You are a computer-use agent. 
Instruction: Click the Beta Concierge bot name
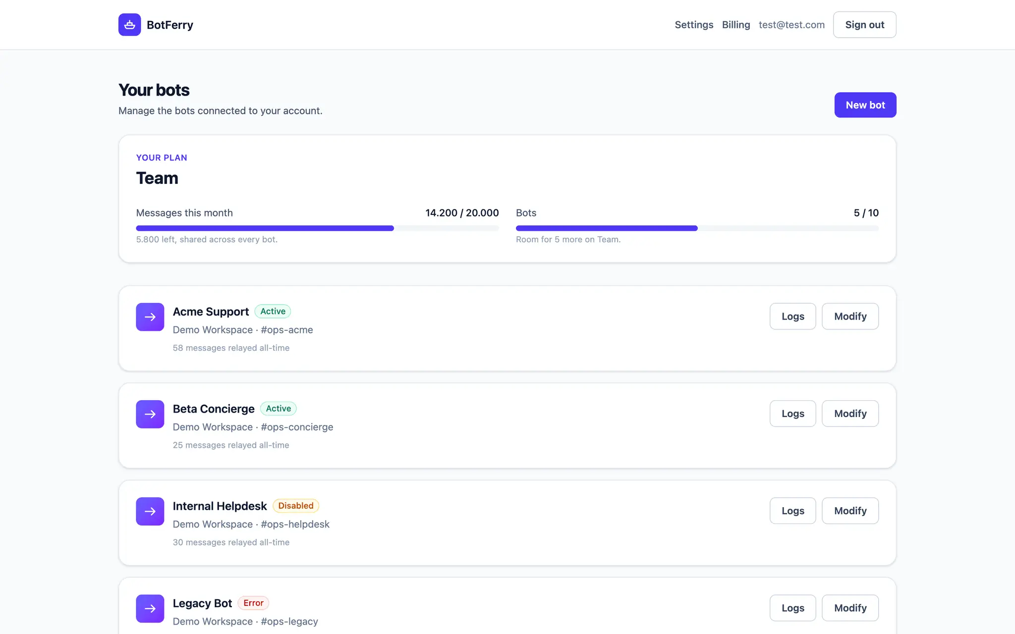tap(214, 409)
